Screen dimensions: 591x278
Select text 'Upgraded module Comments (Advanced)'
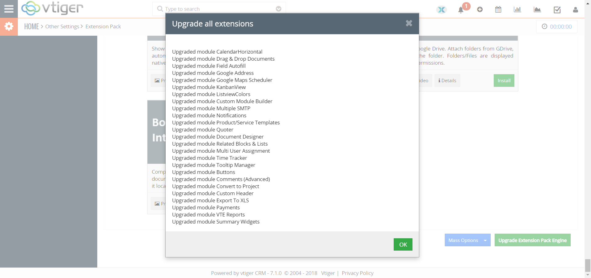(221, 179)
